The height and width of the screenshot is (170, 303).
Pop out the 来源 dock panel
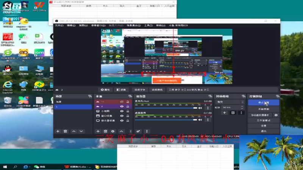pos(130,96)
